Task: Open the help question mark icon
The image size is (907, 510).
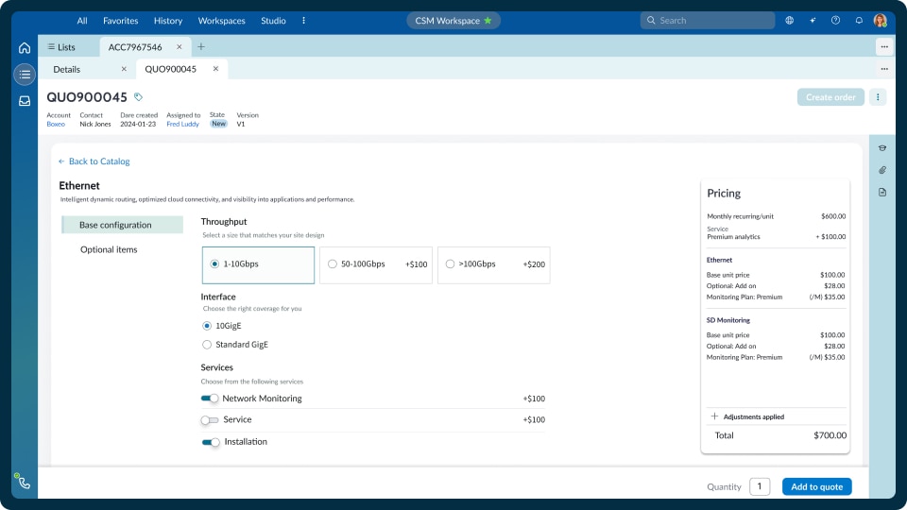Action: (835, 20)
